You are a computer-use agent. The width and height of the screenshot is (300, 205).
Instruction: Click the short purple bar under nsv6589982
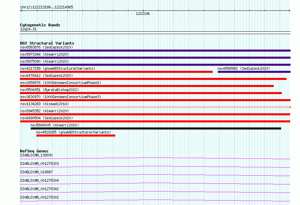click(x=254, y=72)
